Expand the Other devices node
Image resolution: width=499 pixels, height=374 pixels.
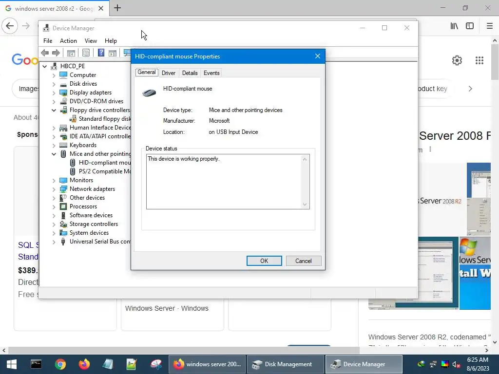(54, 198)
